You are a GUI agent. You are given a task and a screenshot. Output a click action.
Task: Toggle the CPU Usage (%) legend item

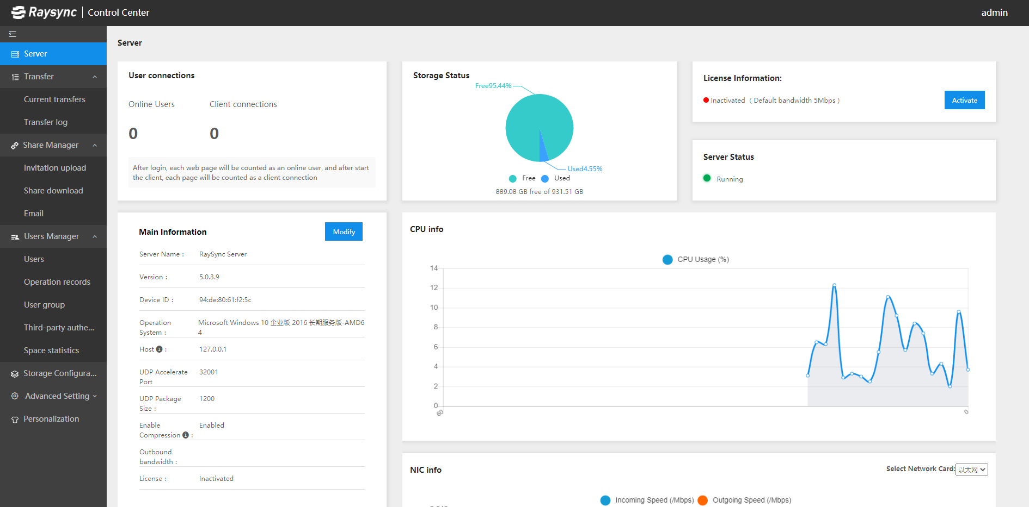click(696, 260)
